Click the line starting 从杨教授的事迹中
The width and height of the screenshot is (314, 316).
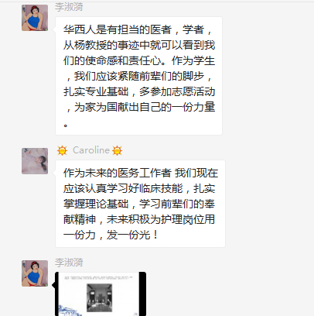(x=139, y=45)
